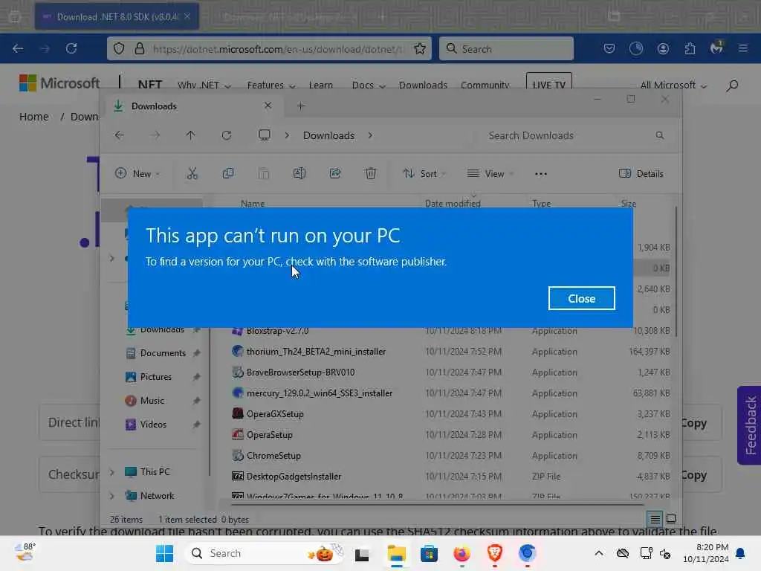
Task: Click the File Explorer Copy icon
Action: click(228, 173)
